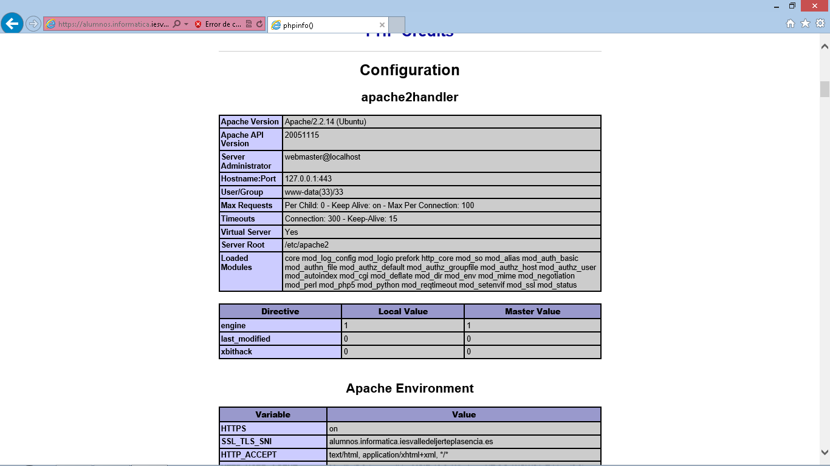Viewport: 830px width, 466px height.
Task: Click the browser Back arrow button
Action: (x=12, y=24)
